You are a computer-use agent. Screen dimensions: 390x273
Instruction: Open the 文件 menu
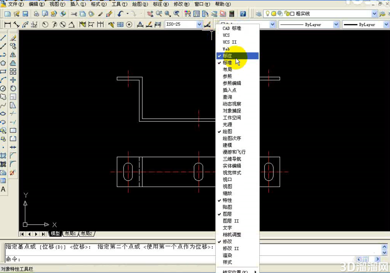point(16,4)
